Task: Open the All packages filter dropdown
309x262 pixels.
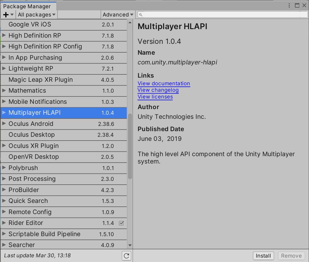Action: (x=37, y=15)
